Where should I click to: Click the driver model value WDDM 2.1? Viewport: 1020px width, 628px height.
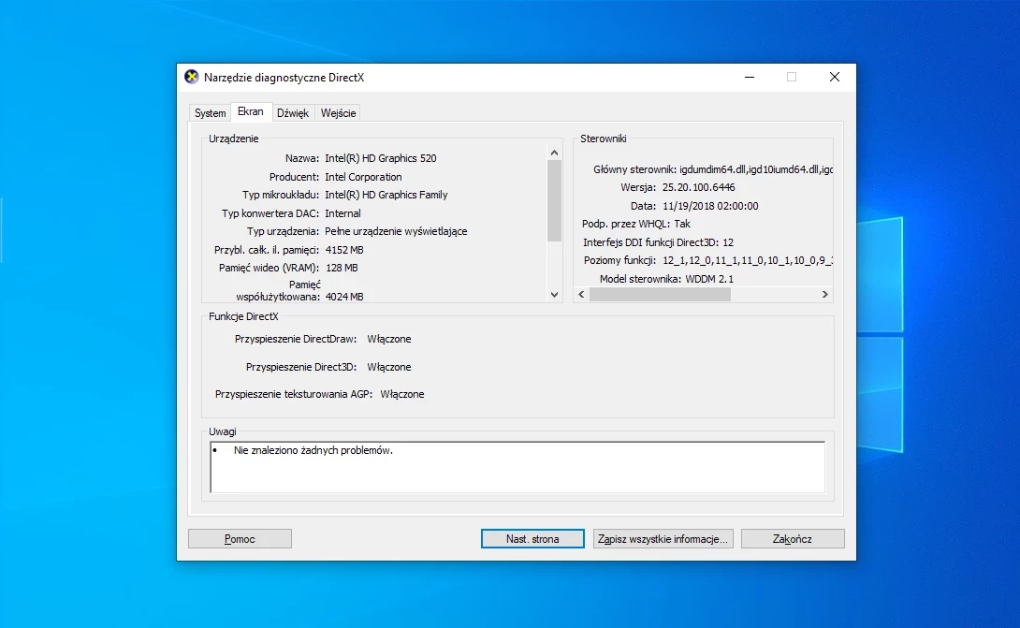(709, 279)
